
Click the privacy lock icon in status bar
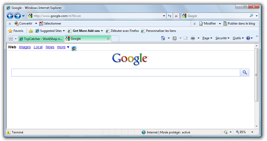coord(226,132)
